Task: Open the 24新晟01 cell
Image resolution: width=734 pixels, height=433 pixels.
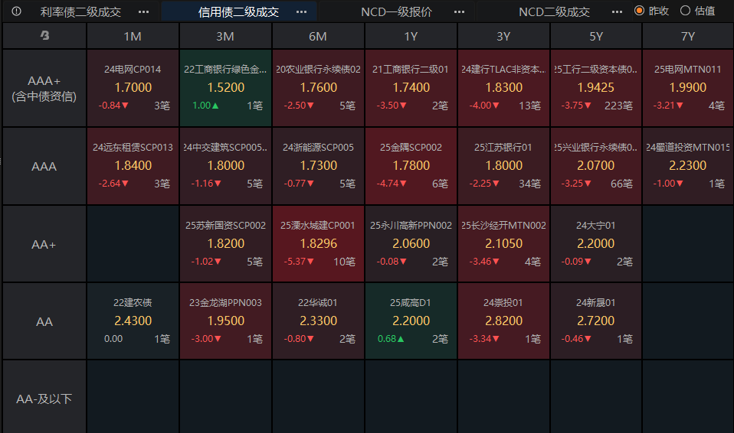Action: (x=596, y=321)
